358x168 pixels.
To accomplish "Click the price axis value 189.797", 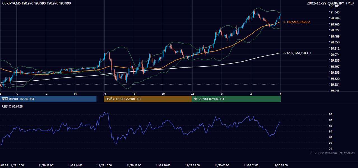I will pos(334,67).
